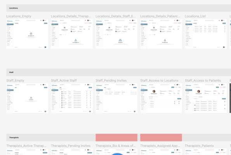Screen dimensions: 231x155
Task: Select the Staff section header bar
Action: click(118, 72)
